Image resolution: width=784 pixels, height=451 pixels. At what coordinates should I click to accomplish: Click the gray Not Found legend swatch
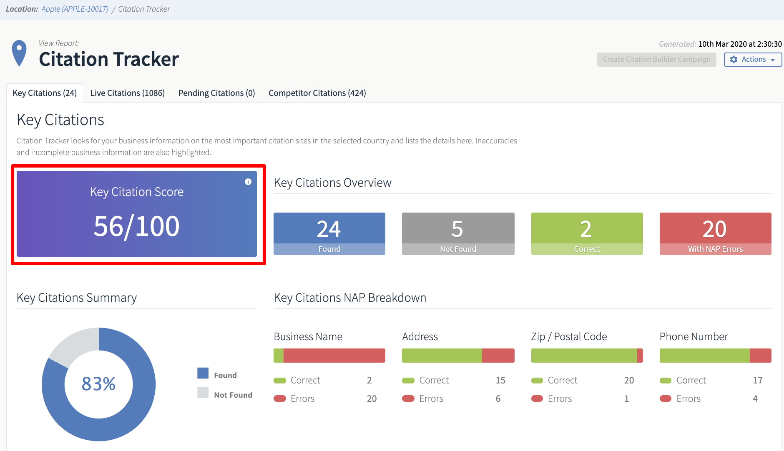(x=203, y=393)
